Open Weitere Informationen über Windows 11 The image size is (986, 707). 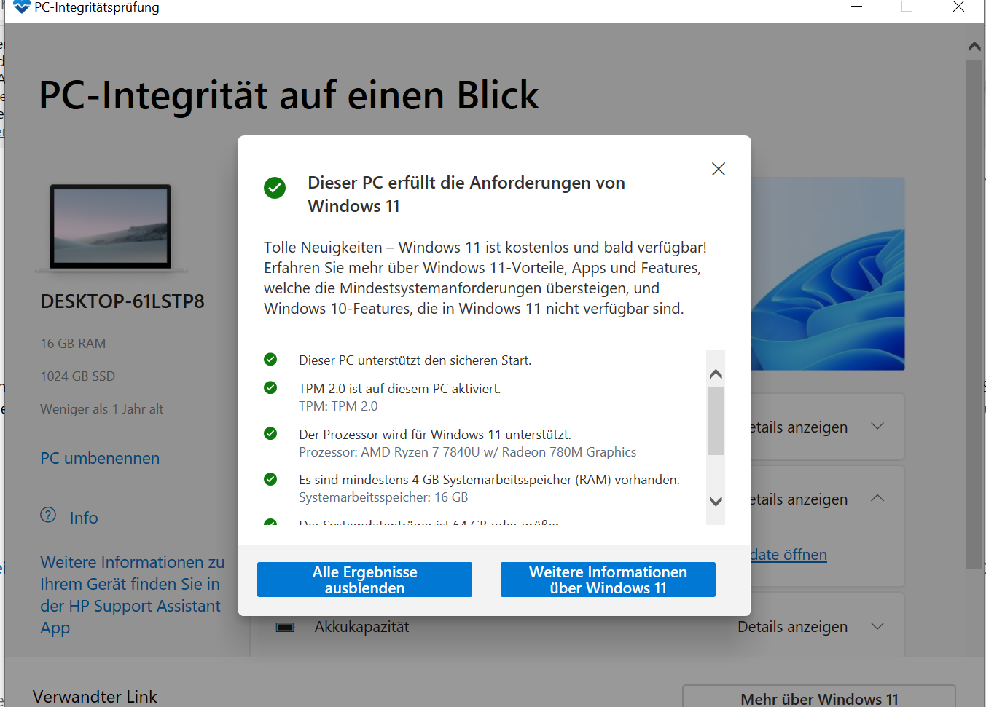(x=608, y=580)
